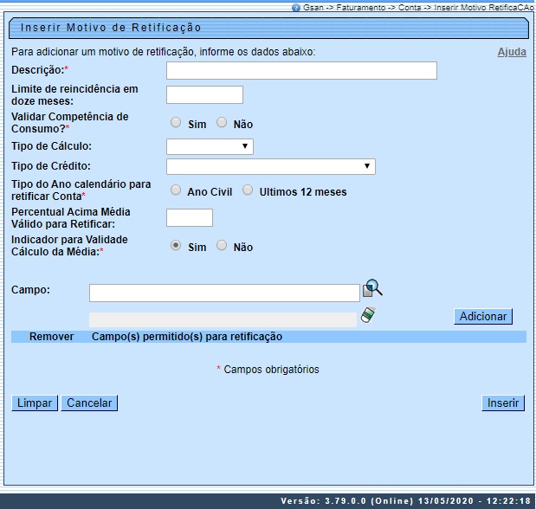Click 'Campo(s) permitido(s) para retificação' header
Image resolution: width=536 pixels, height=509 pixels.
tap(187, 337)
